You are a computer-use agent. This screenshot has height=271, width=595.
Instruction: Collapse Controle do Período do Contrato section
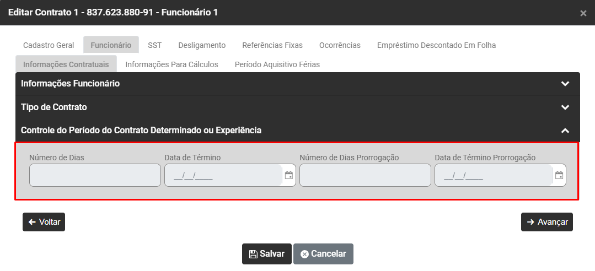565,131
